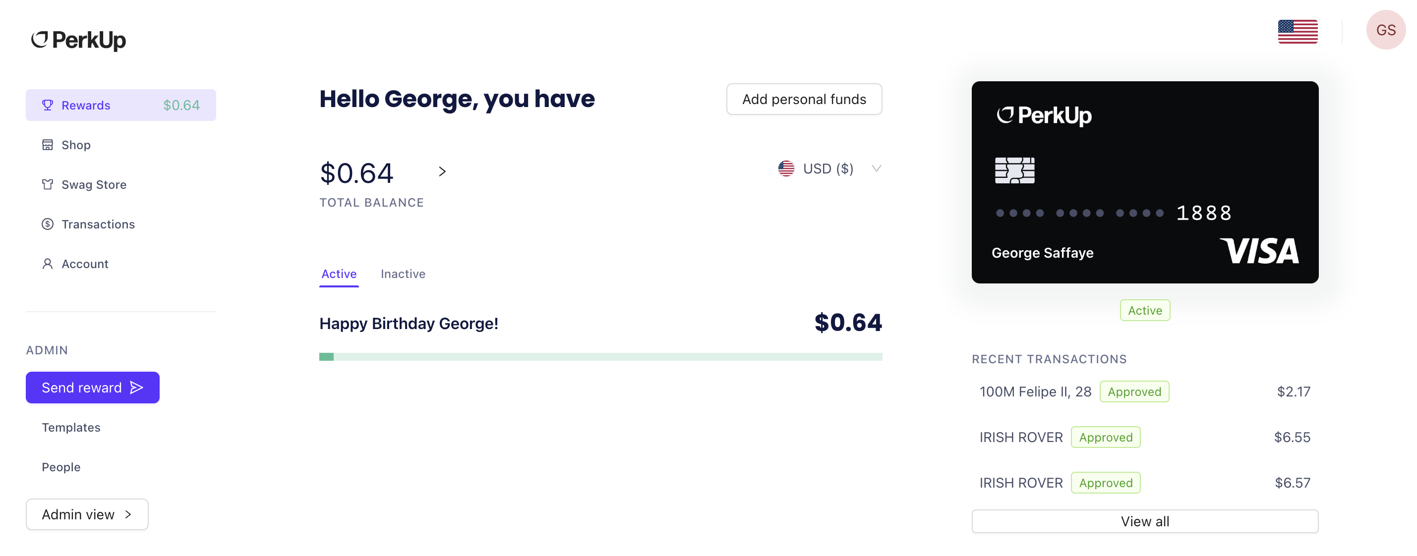Select the Inactive tab for balances
The height and width of the screenshot is (556, 1417).
point(403,272)
